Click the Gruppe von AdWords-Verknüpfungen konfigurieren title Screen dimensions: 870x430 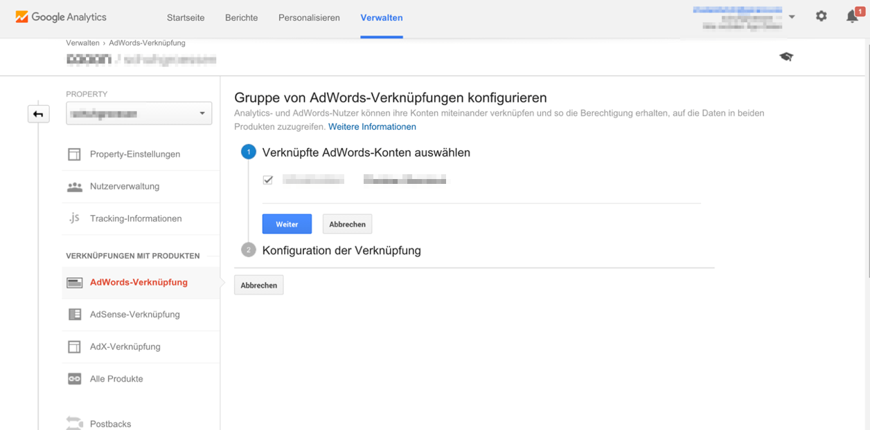coord(391,97)
